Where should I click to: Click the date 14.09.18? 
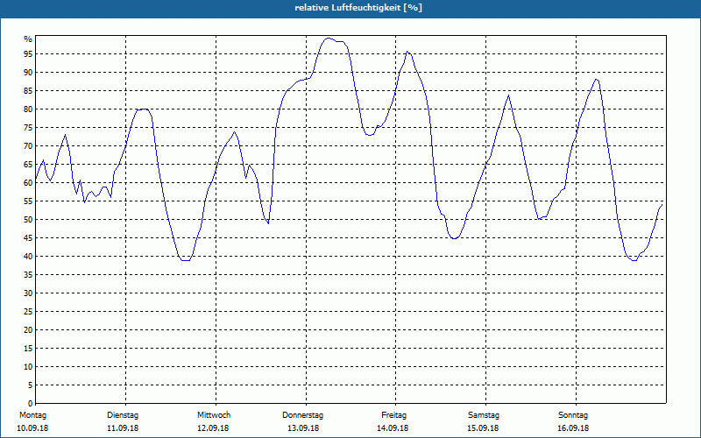pyautogui.click(x=393, y=428)
